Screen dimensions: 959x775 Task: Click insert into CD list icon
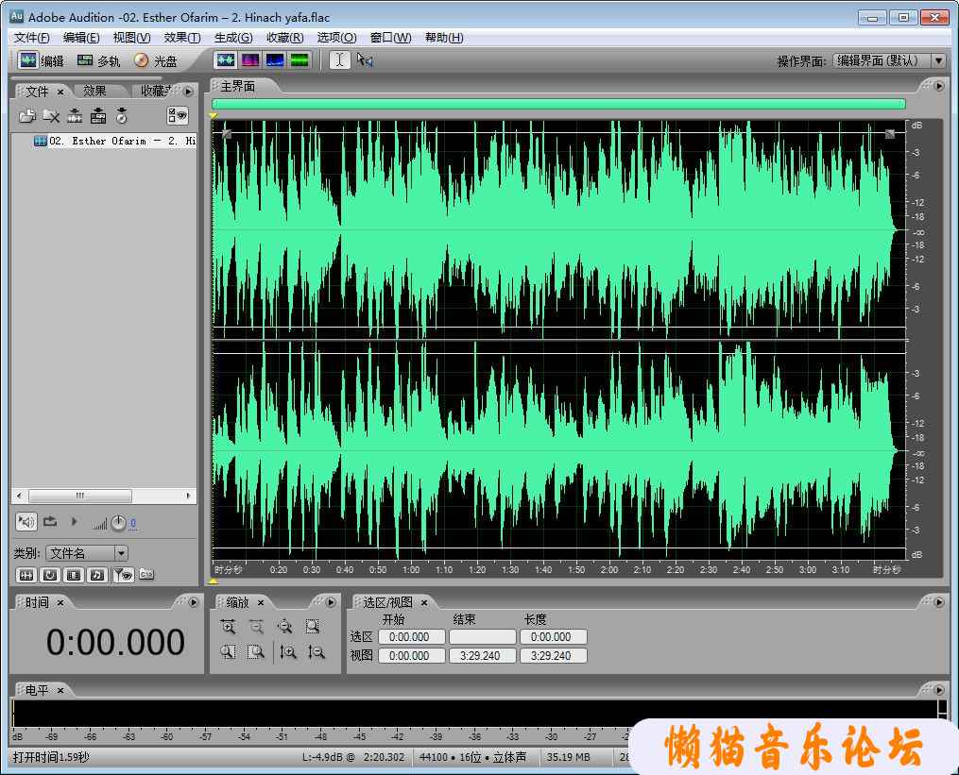coord(122,115)
